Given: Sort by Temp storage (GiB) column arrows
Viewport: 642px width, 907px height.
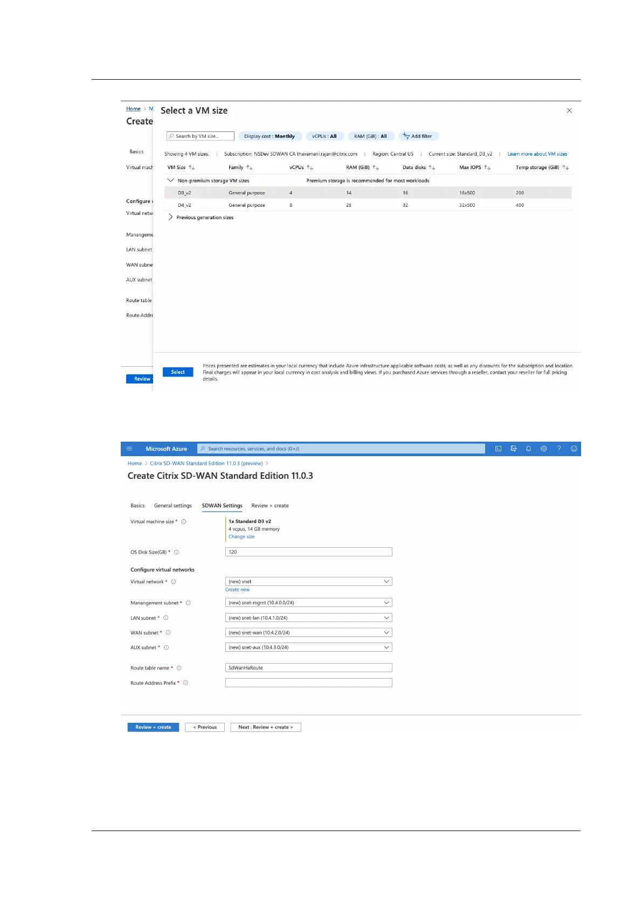Looking at the screenshot, I should tap(565, 168).
